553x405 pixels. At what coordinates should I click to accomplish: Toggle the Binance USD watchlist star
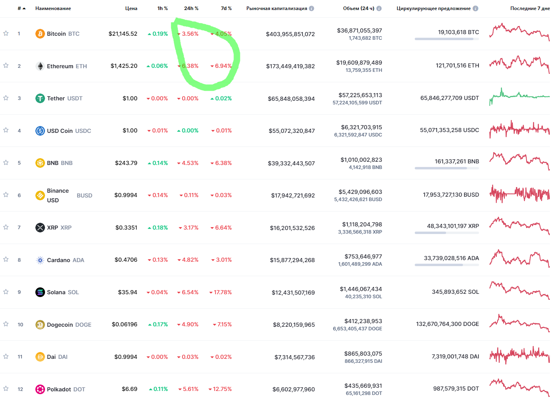tap(6, 195)
